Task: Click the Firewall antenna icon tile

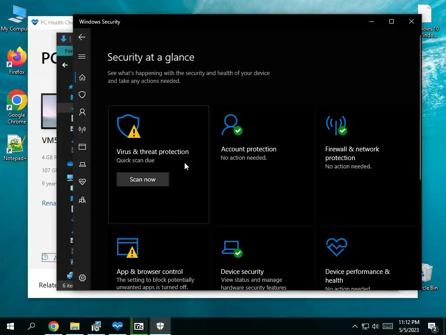Action: click(x=337, y=125)
